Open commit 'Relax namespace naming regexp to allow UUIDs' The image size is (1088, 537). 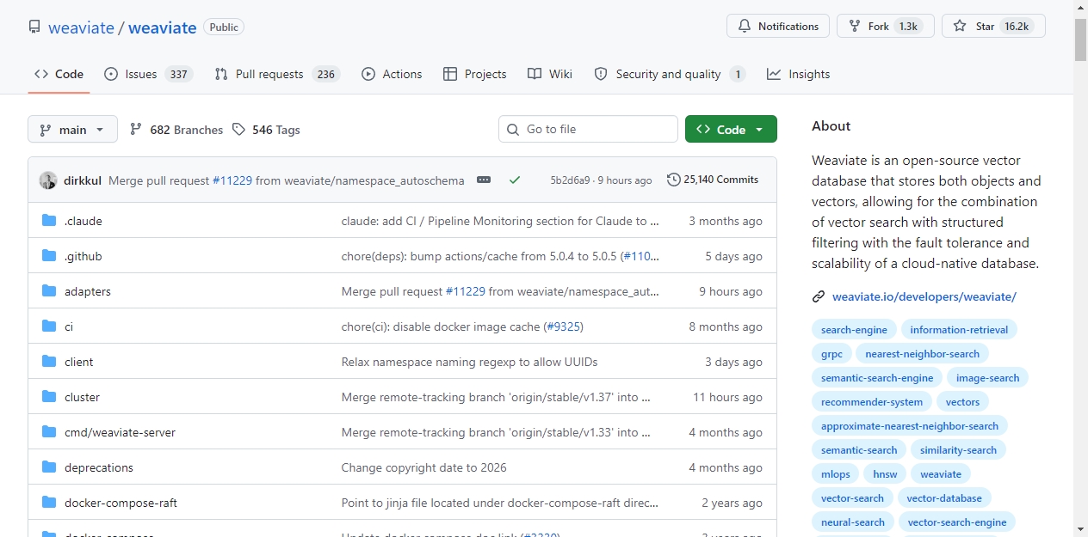[x=470, y=362]
